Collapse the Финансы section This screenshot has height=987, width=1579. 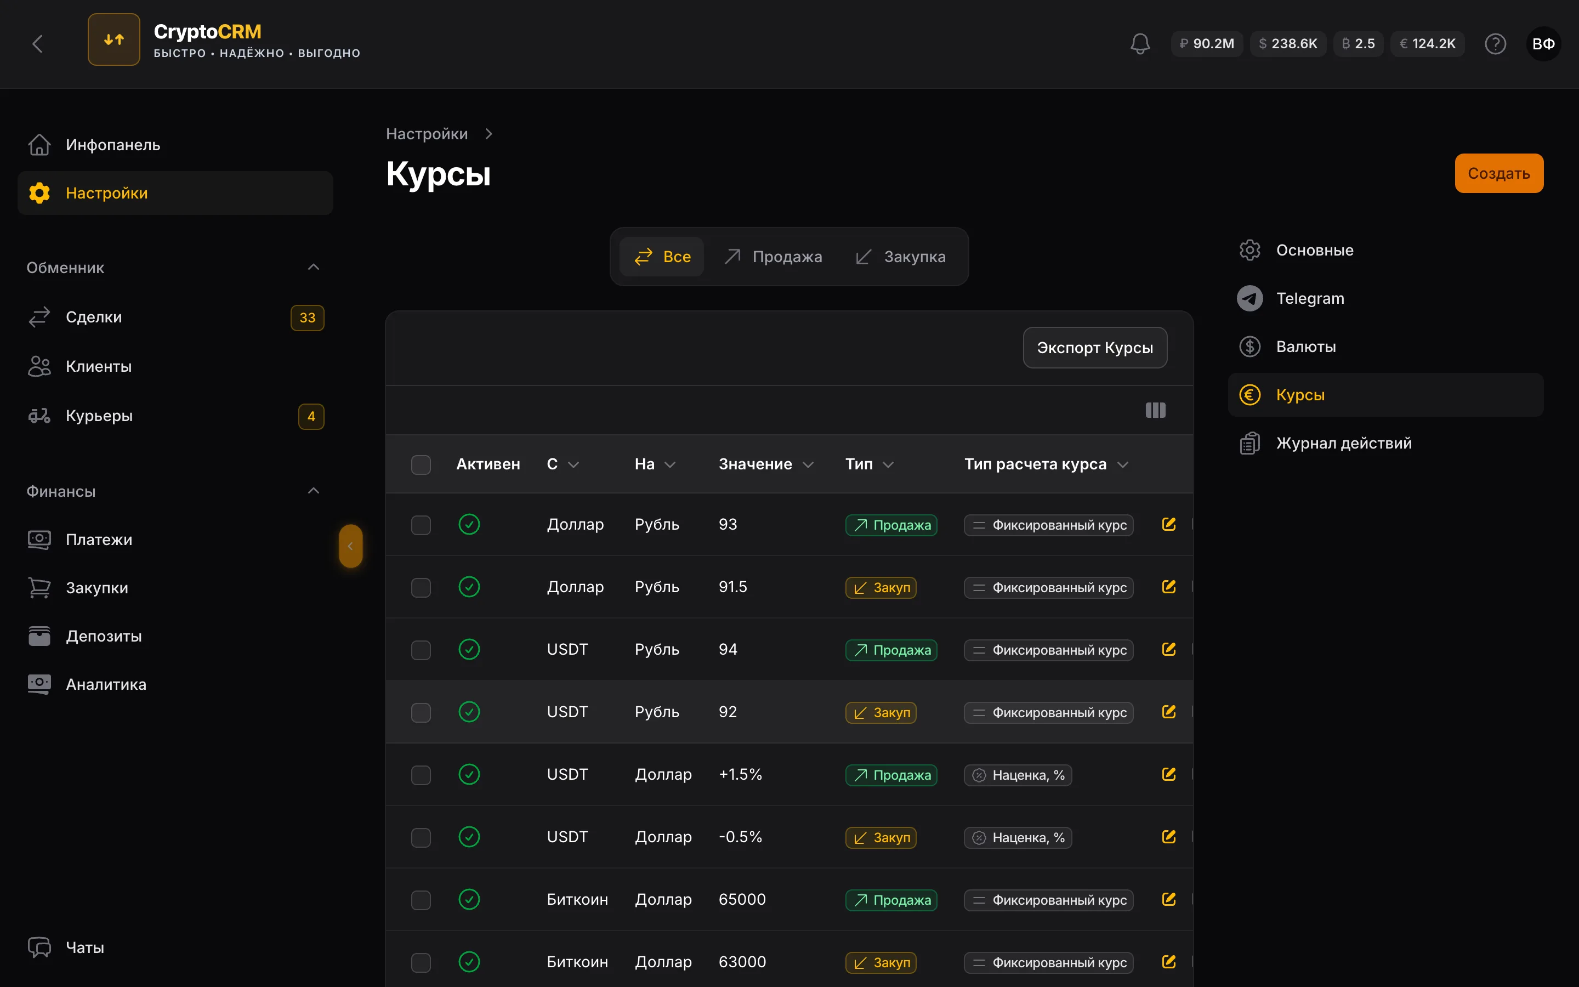(313, 491)
